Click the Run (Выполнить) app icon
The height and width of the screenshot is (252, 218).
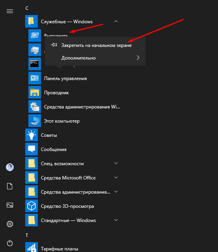point(35,35)
